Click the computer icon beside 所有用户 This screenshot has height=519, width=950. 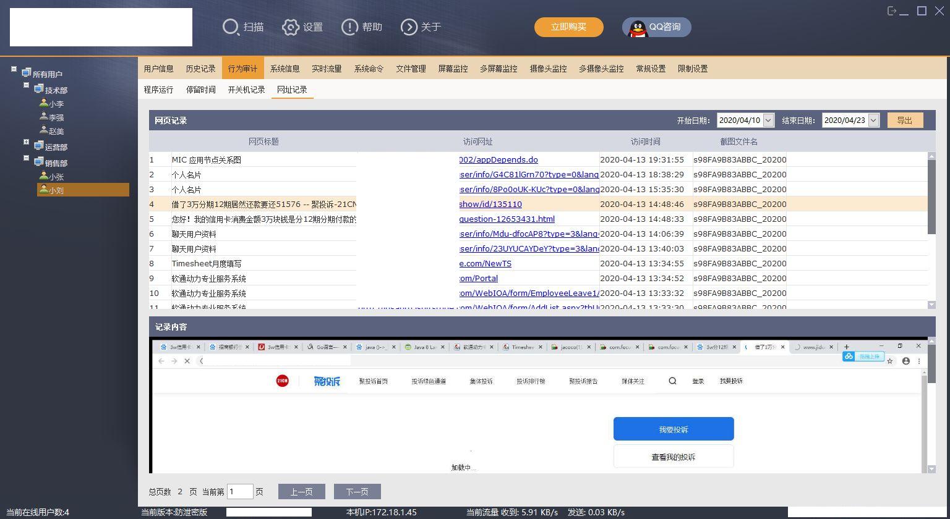click(x=26, y=73)
